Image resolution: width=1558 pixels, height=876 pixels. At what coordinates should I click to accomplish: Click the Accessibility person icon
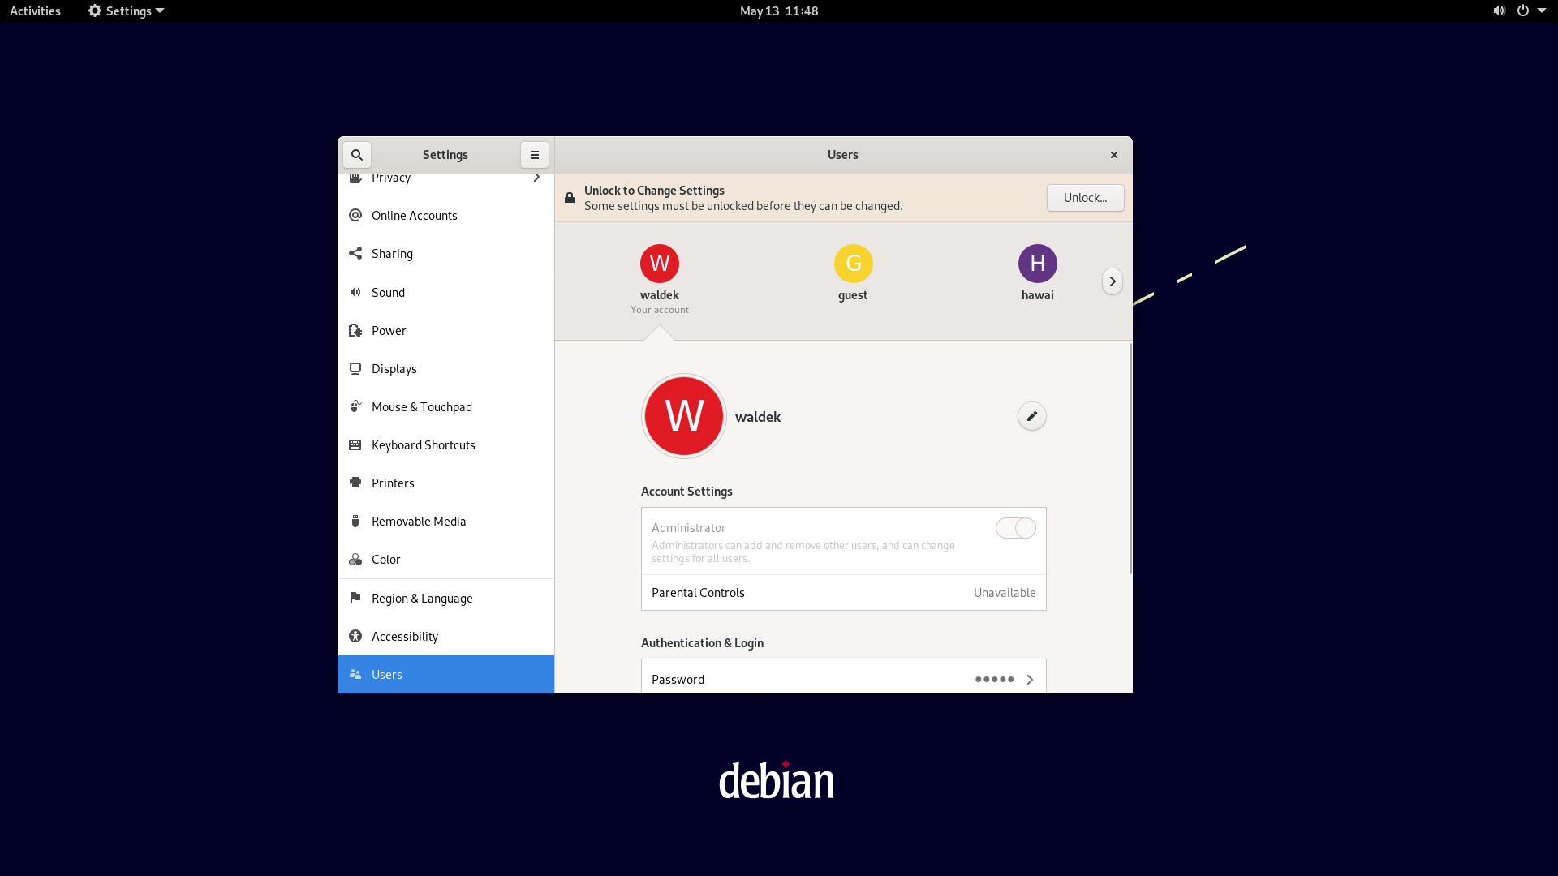(355, 636)
